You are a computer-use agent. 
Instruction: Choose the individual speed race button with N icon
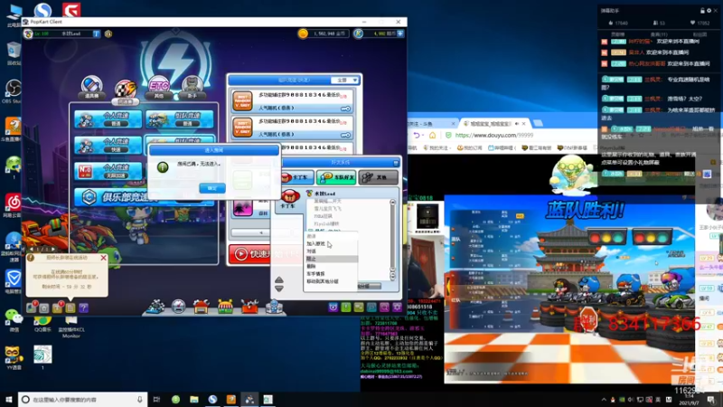(108, 171)
